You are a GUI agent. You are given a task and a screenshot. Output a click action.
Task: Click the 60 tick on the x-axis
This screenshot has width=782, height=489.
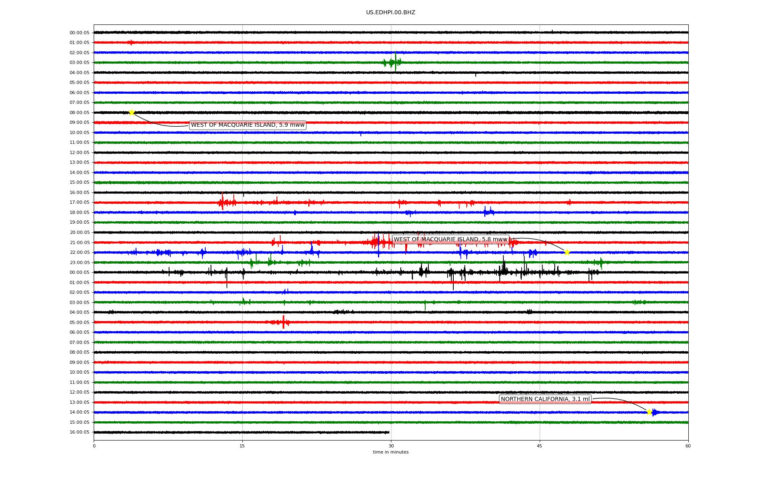(688, 446)
